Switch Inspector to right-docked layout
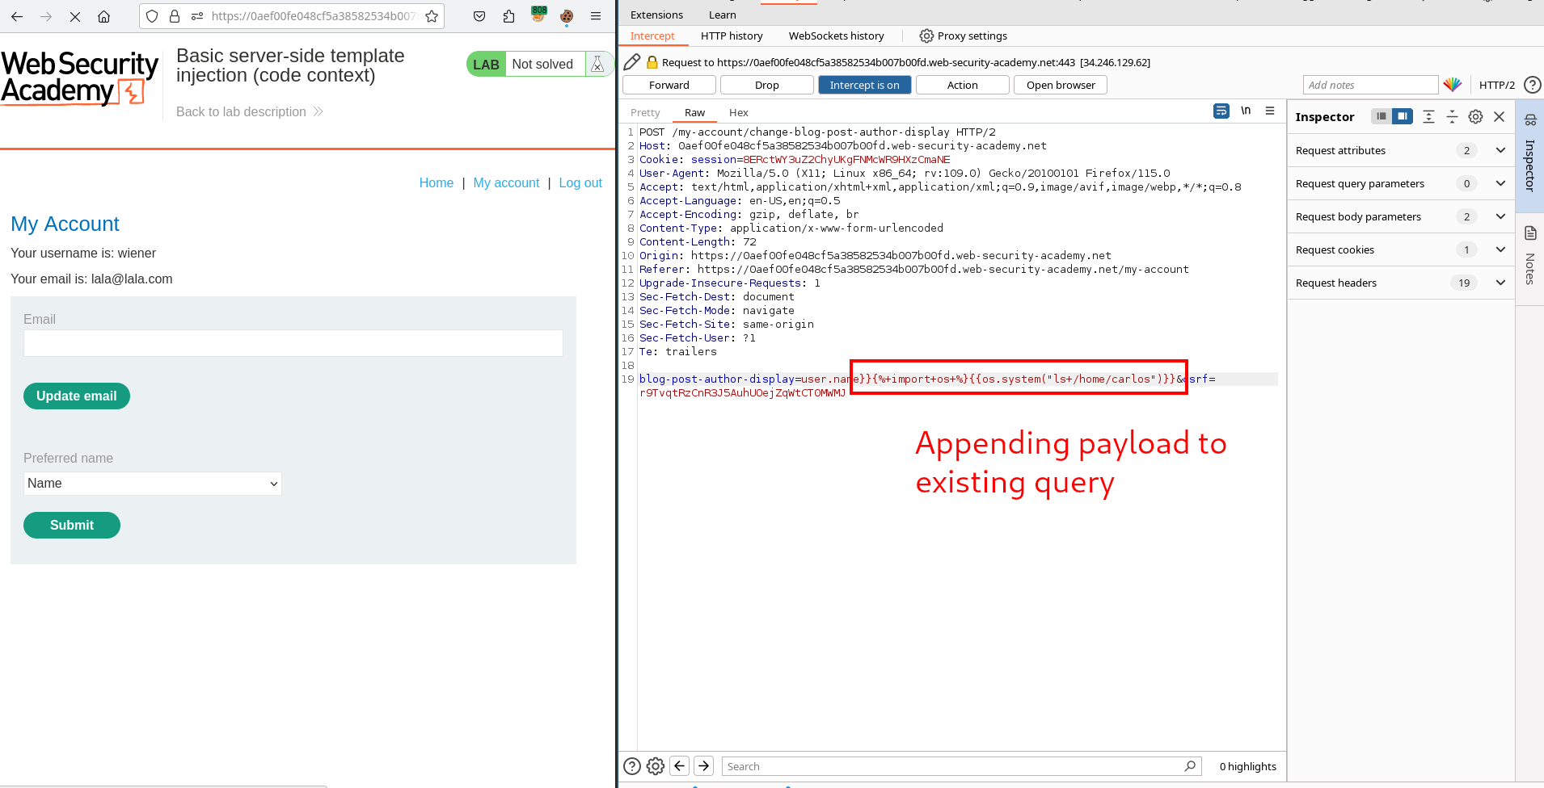This screenshot has width=1544, height=788. (x=1403, y=116)
